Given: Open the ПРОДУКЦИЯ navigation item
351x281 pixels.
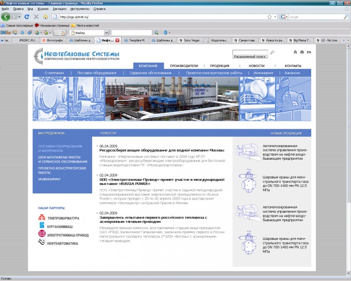Looking at the screenshot, I should pos(219,66).
